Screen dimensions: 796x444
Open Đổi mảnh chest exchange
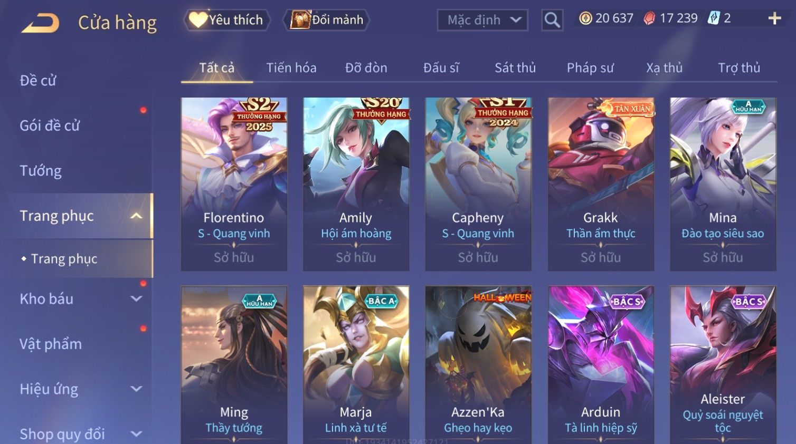click(326, 20)
